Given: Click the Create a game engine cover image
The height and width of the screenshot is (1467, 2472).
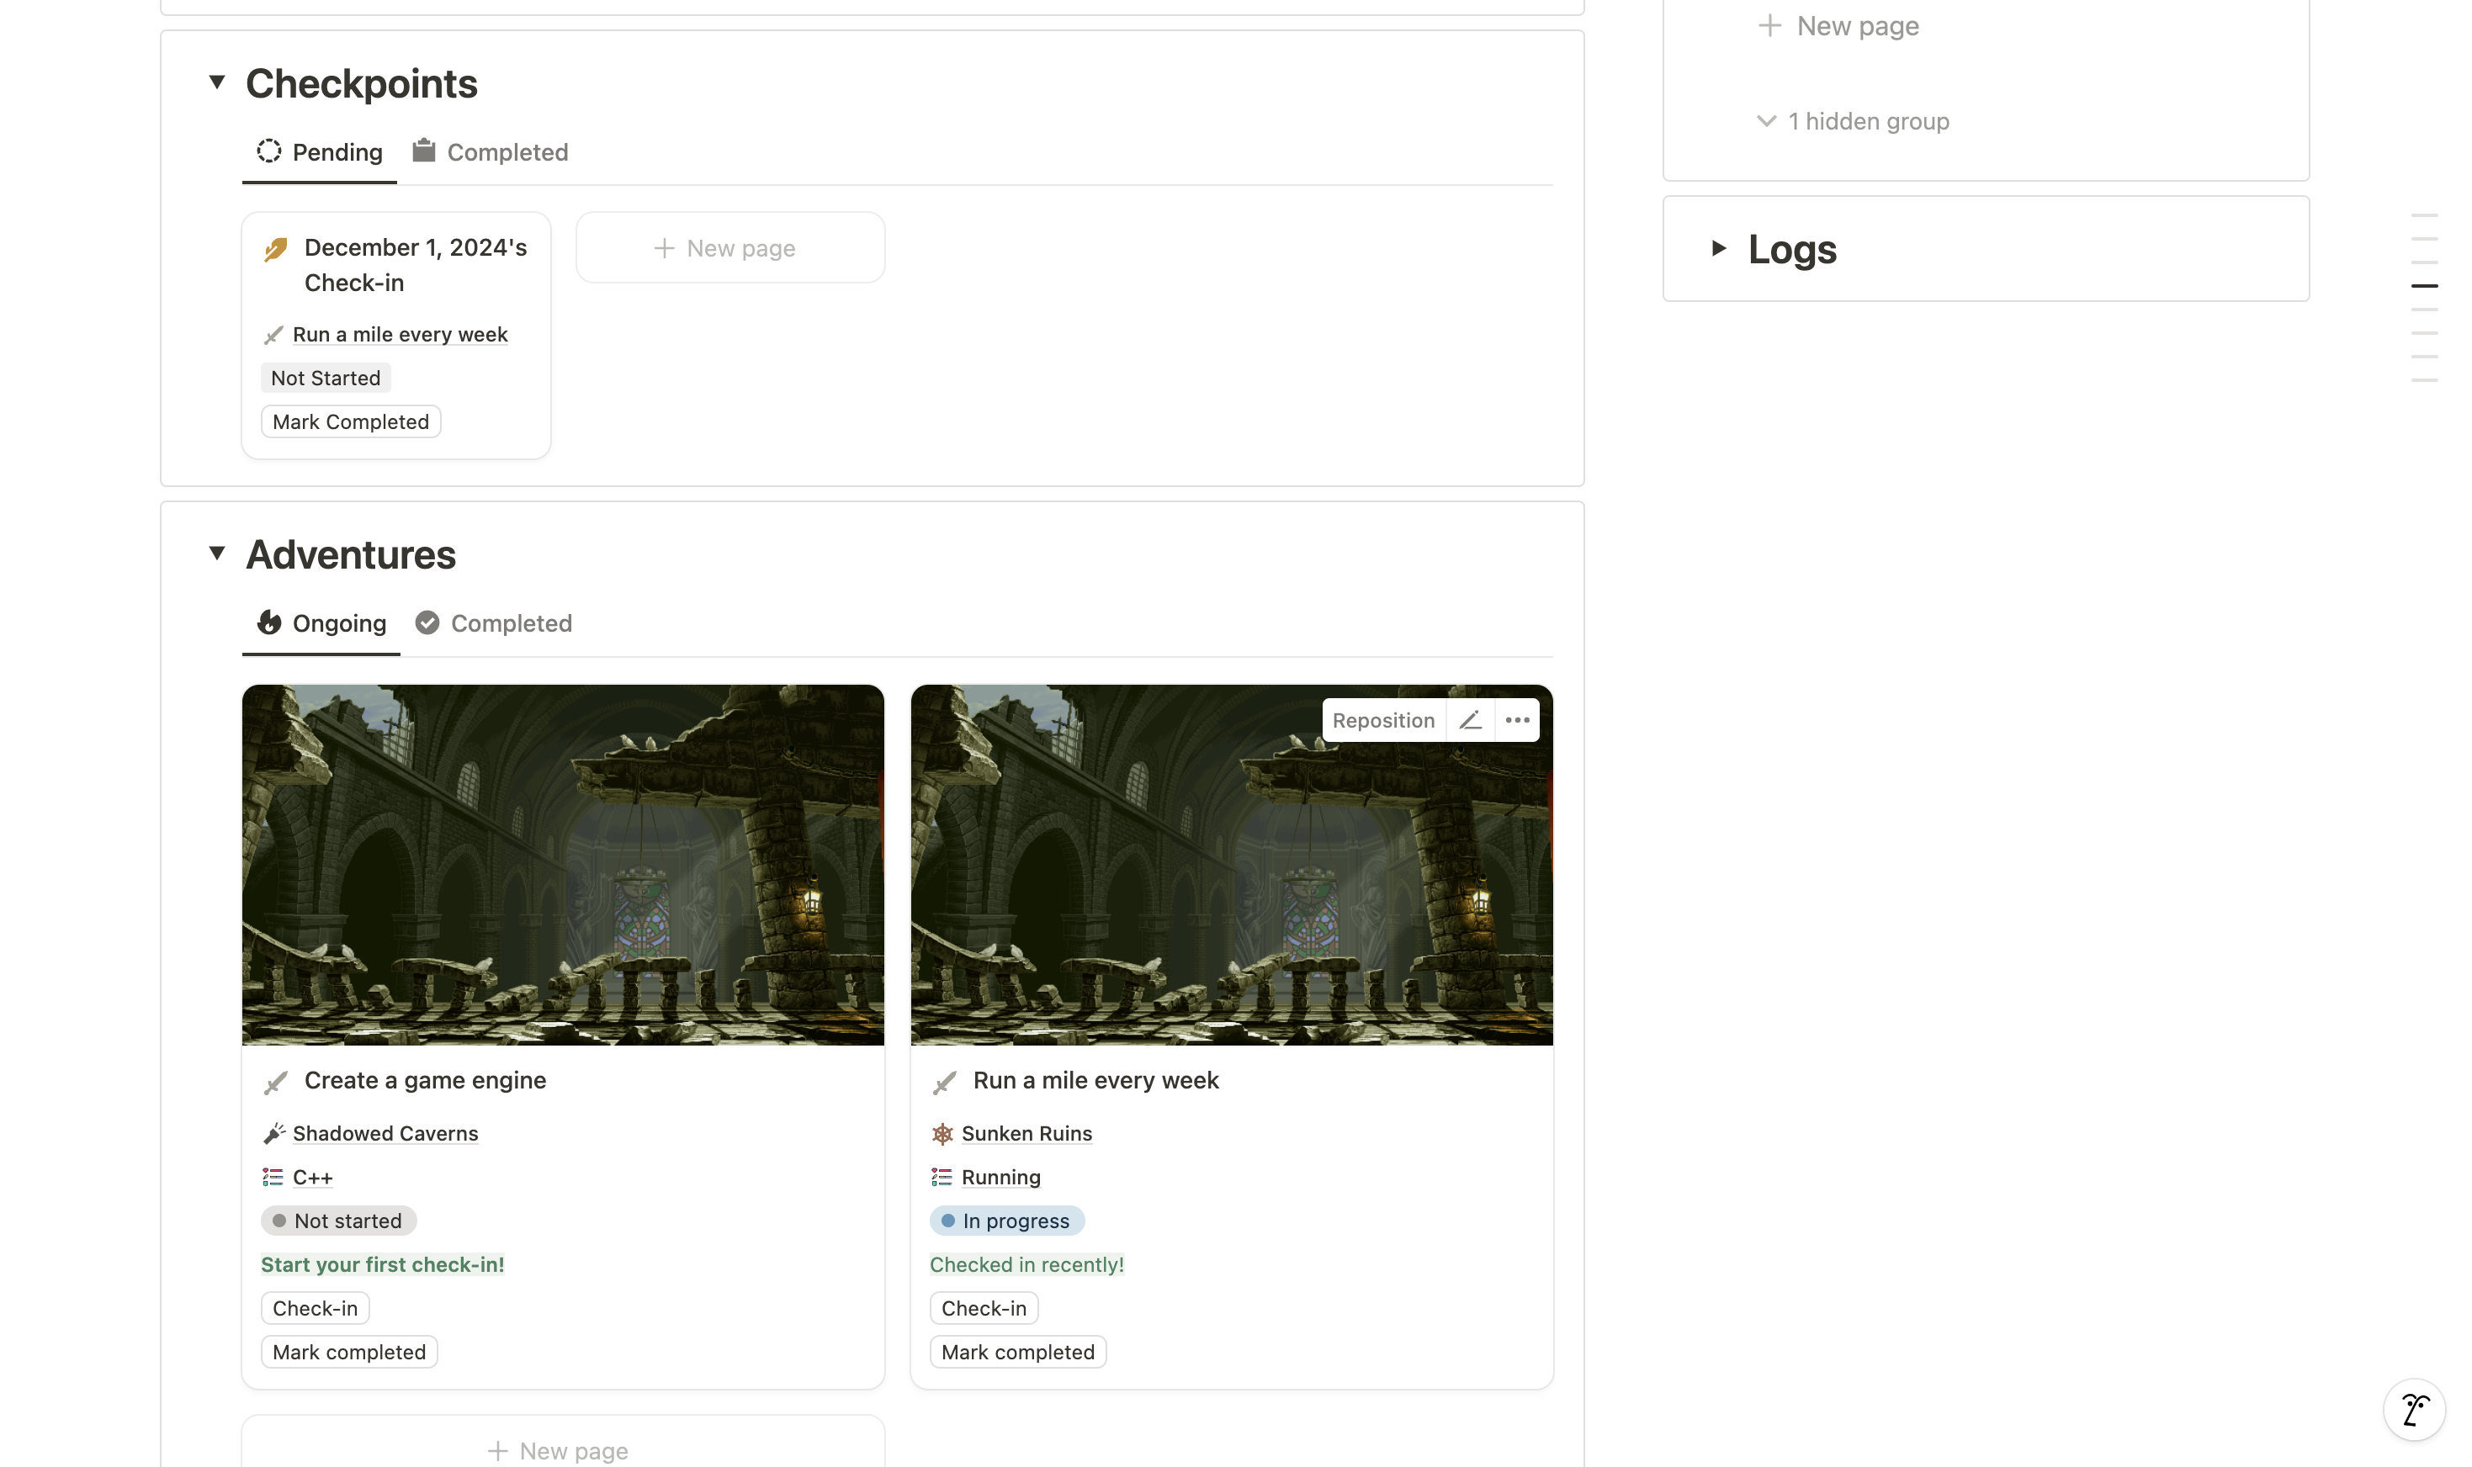Looking at the screenshot, I should coord(563,865).
